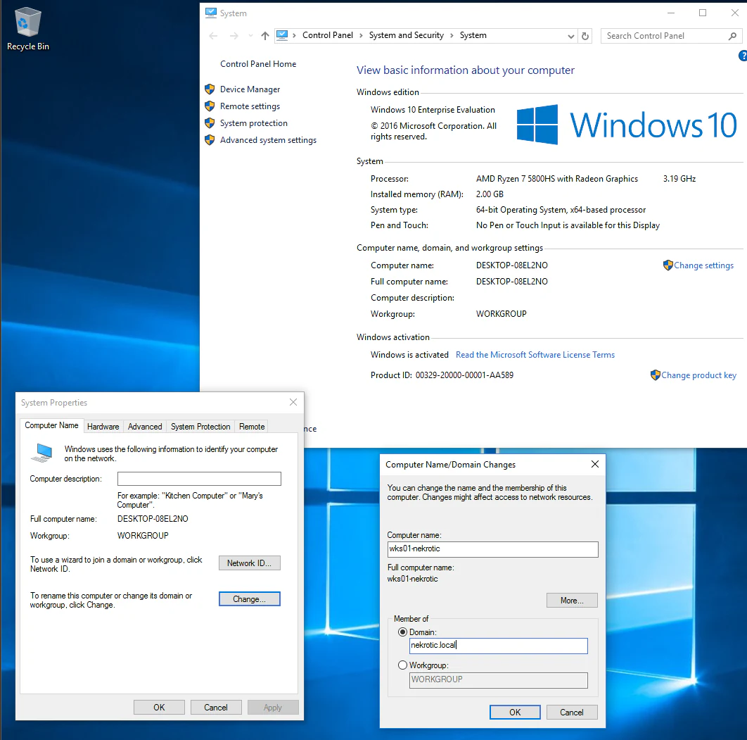Click the Computer description input field
Image resolution: width=747 pixels, height=740 pixels.
199,479
